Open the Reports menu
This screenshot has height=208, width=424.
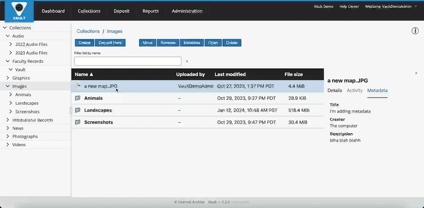pyautogui.click(x=150, y=11)
